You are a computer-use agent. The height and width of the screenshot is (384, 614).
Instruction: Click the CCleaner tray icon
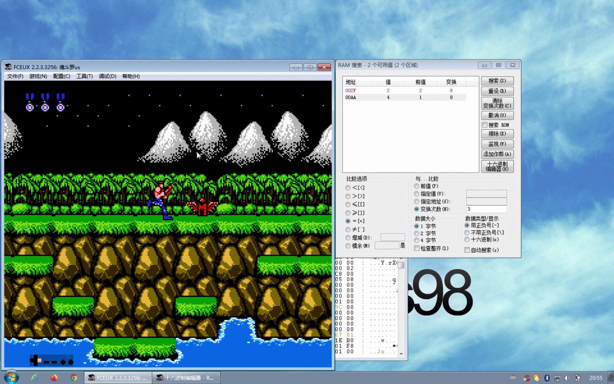527,378
